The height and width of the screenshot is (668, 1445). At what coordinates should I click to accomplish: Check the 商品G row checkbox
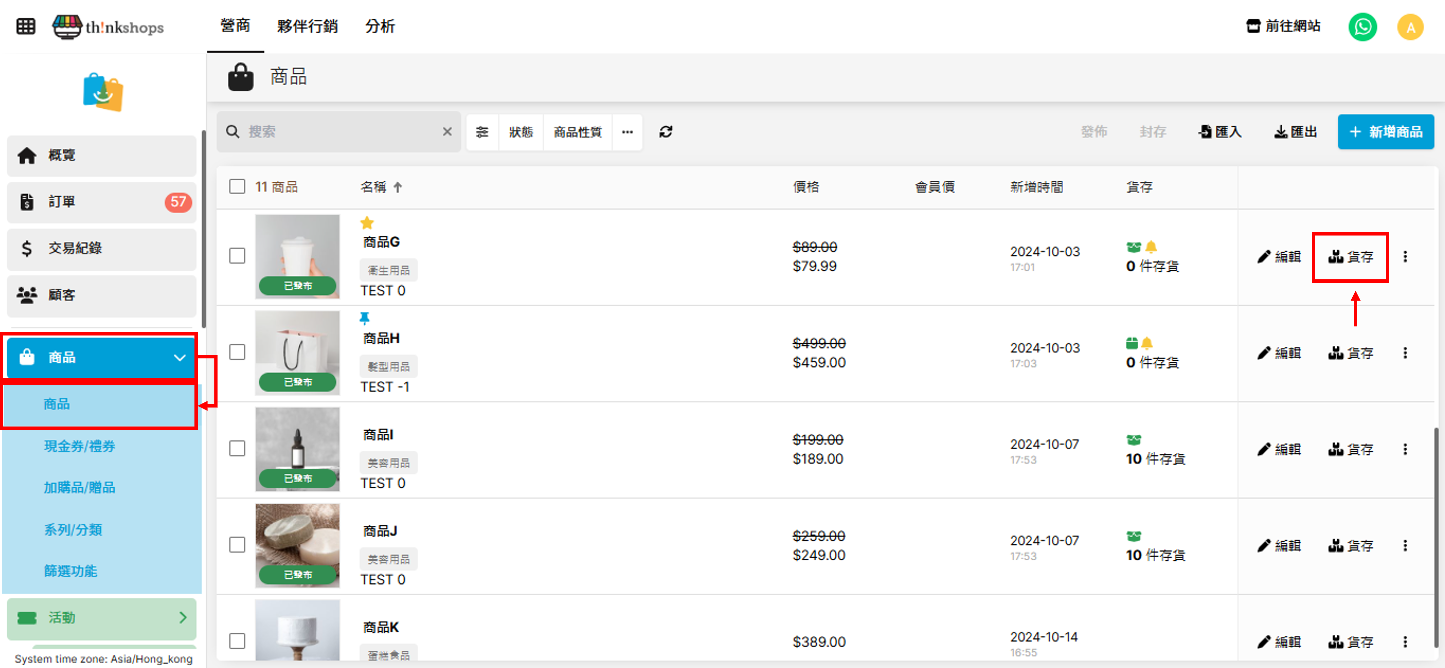tap(237, 255)
